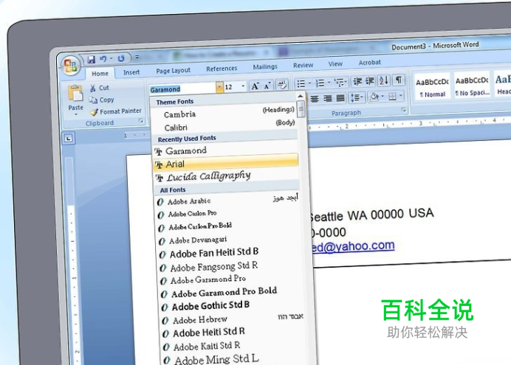Image resolution: width=511 pixels, height=365 pixels.
Task: Select Adobe Caslon Pro in the font list
Action: pyautogui.click(x=227, y=214)
